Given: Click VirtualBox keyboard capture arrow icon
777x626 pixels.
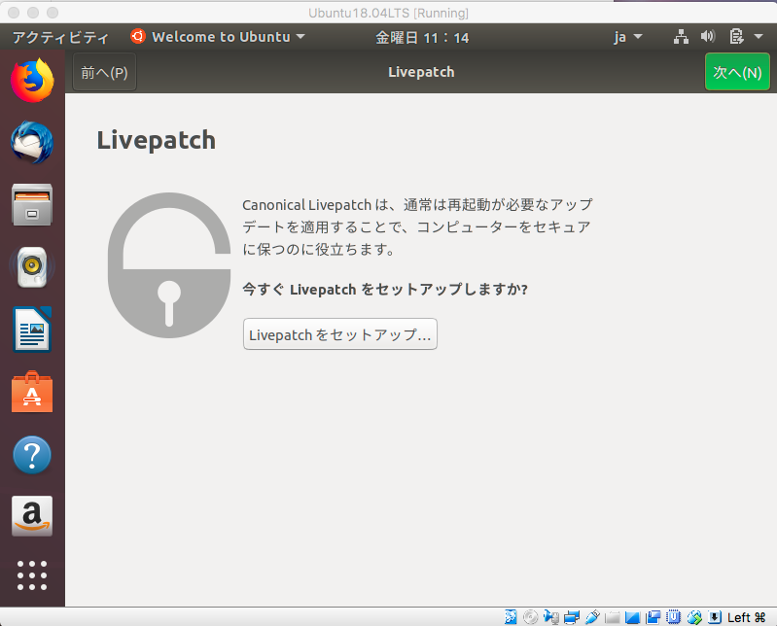Looking at the screenshot, I should (715, 617).
